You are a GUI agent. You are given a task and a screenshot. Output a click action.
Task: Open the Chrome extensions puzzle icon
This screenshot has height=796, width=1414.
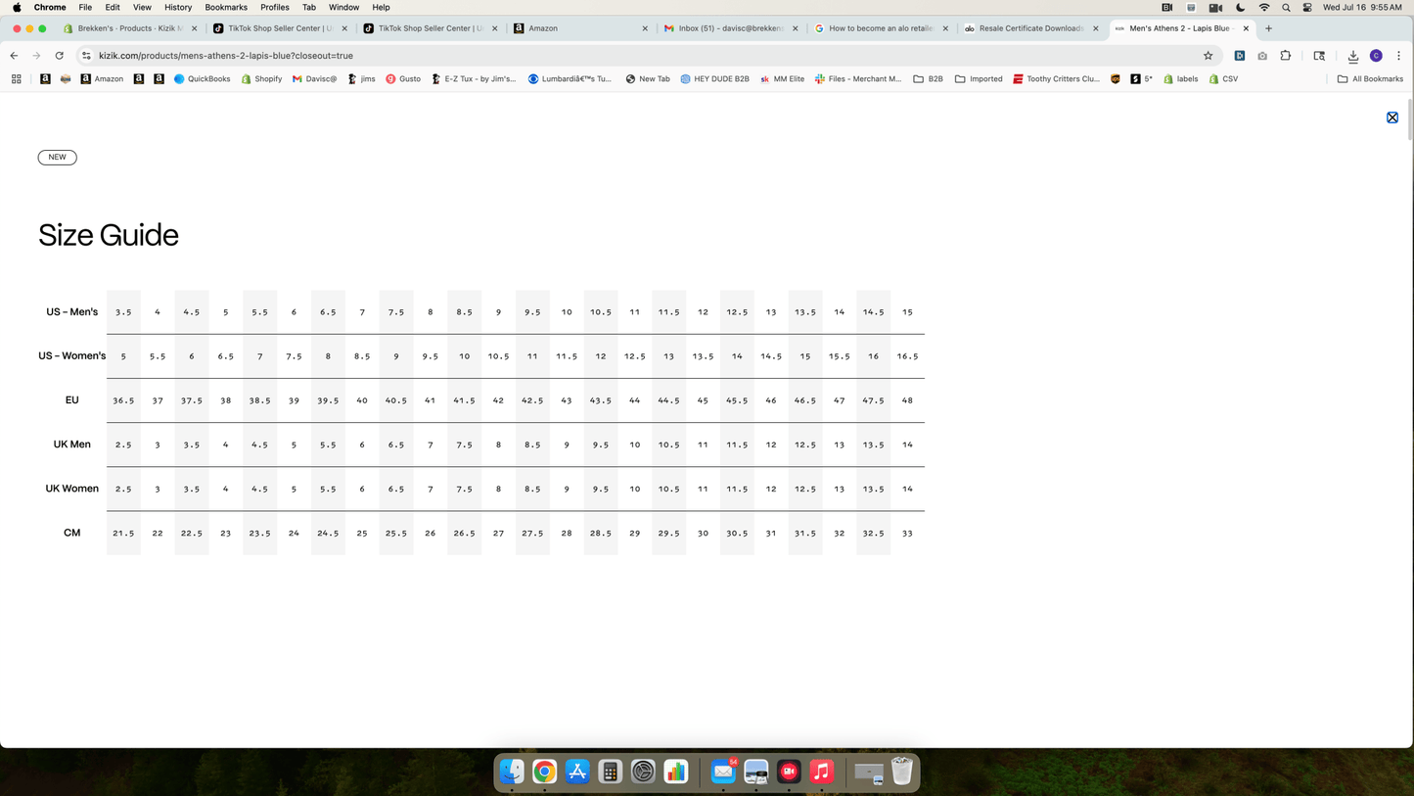tap(1286, 56)
